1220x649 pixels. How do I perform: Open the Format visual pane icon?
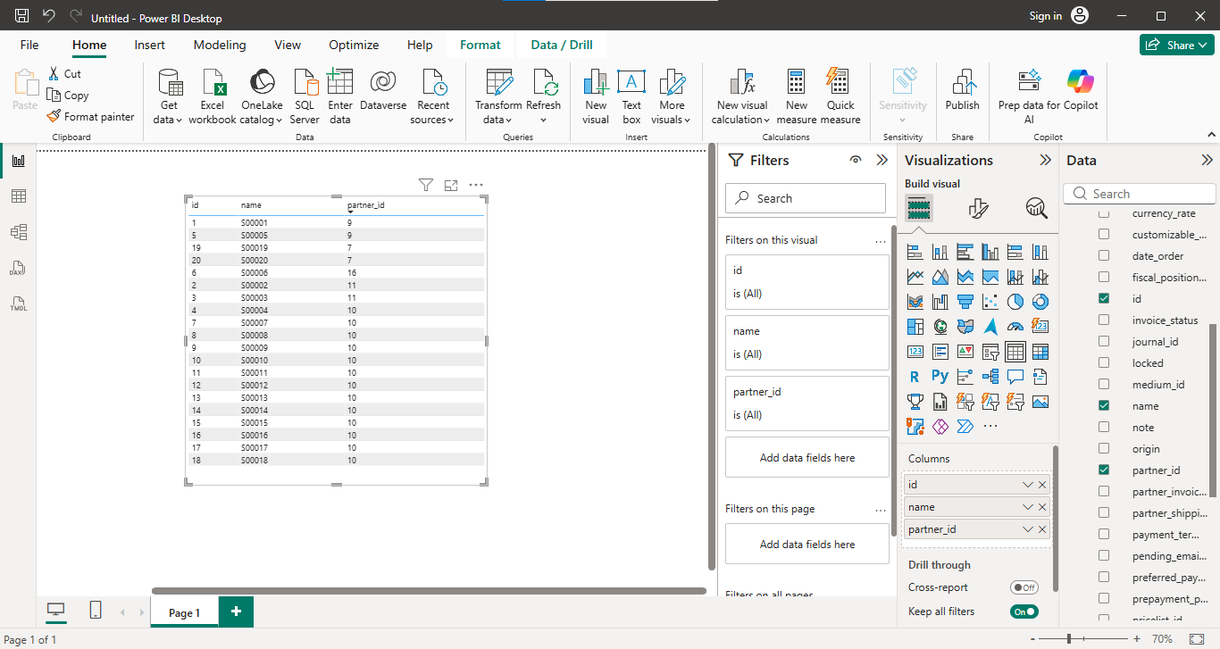(978, 209)
